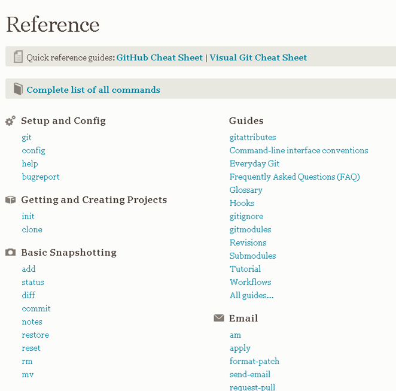Select the restore command link
This screenshot has width=396, height=391.
click(35, 335)
